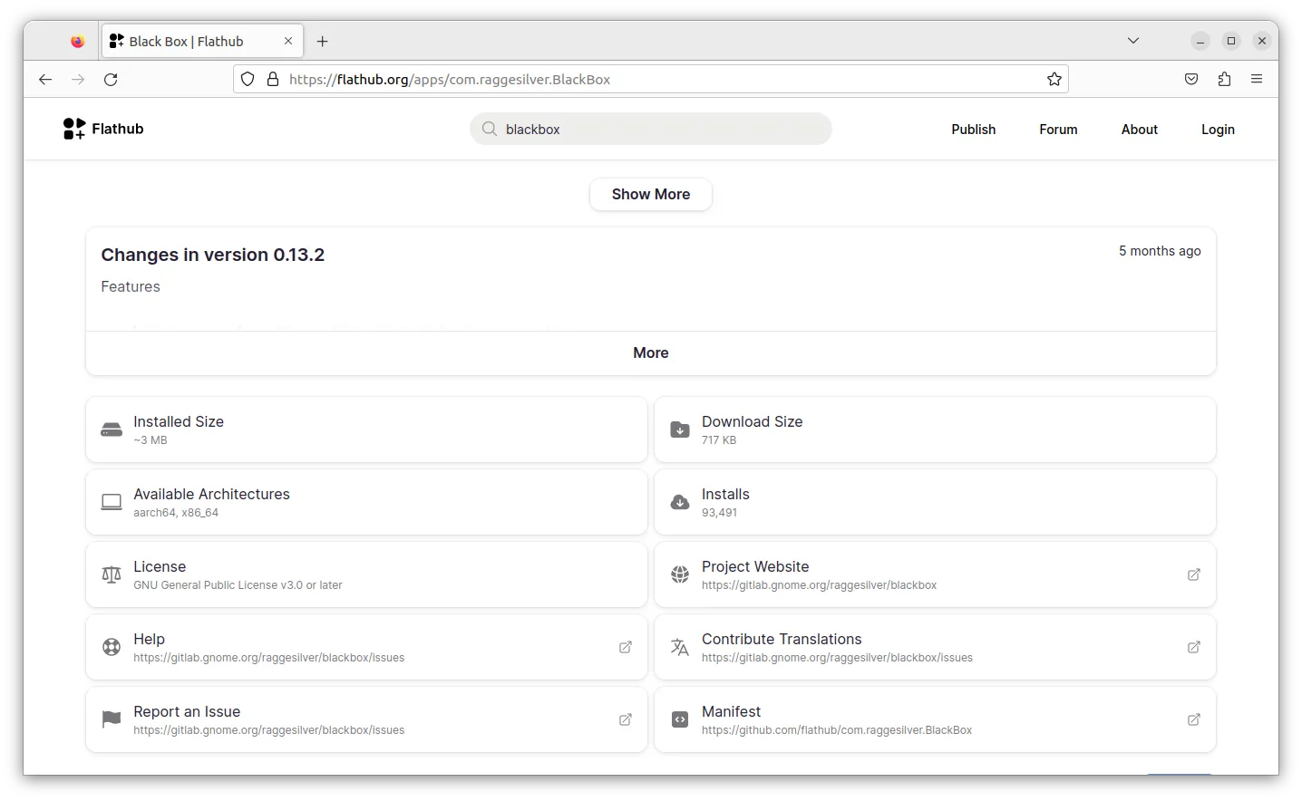Bookmark this page with the star icon
1302x801 pixels.
(1054, 80)
